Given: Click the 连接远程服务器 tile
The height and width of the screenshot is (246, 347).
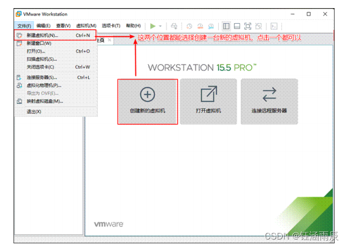Looking at the screenshot, I should tap(270, 102).
